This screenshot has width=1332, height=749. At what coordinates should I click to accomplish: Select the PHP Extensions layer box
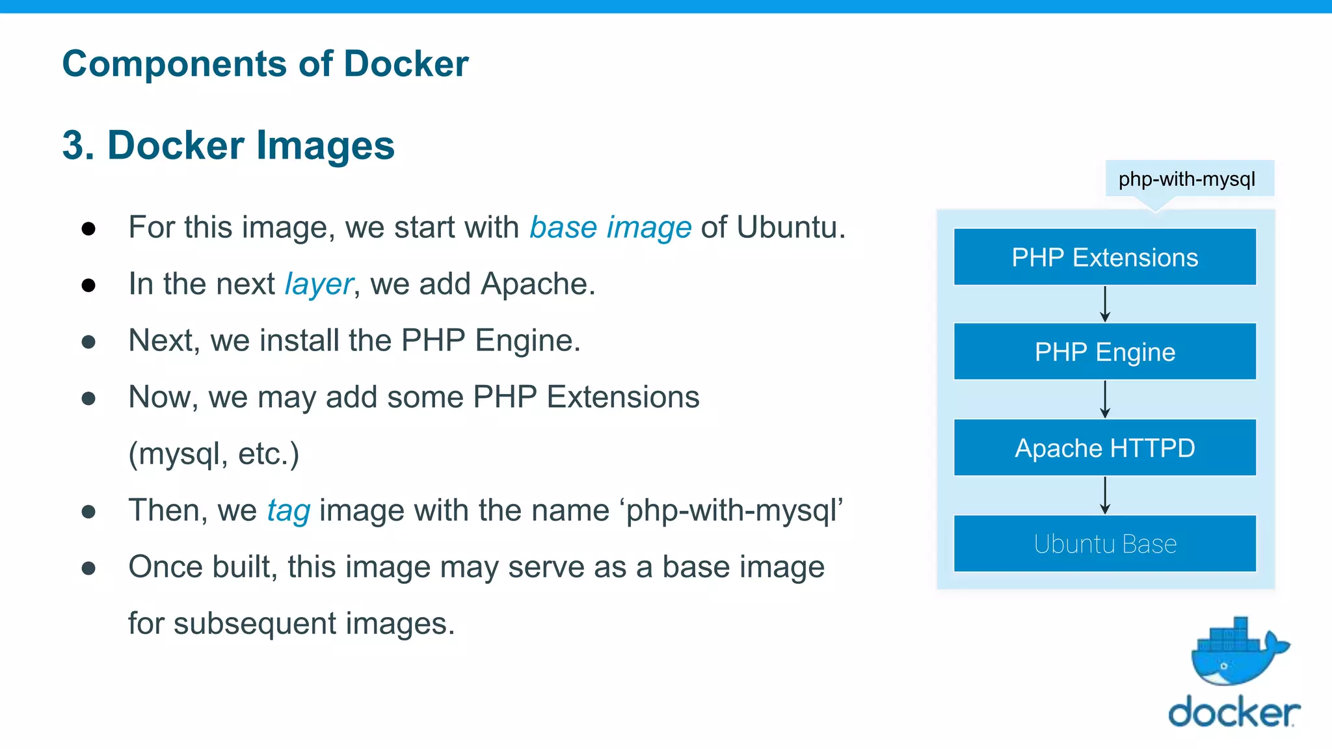tap(1105, 257)
